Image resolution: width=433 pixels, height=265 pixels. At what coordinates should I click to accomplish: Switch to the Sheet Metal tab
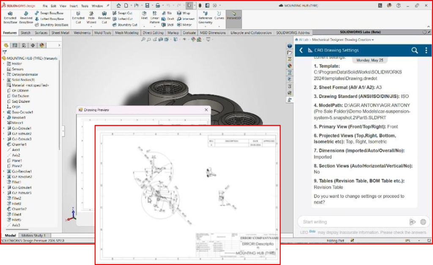click(x=60, y=33)
